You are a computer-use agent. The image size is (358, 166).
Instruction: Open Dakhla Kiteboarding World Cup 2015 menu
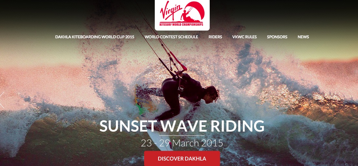pos(95,37)
